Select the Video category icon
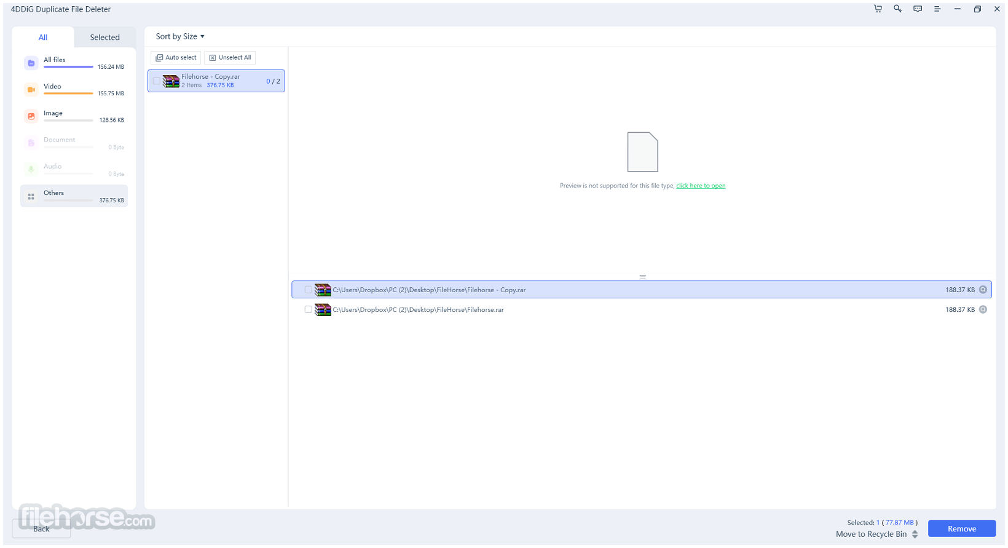The image size is (1008, 548). (x=31, y=89)
